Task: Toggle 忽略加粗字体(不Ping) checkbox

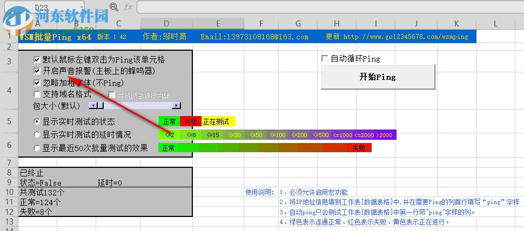Action: point(37,83)
